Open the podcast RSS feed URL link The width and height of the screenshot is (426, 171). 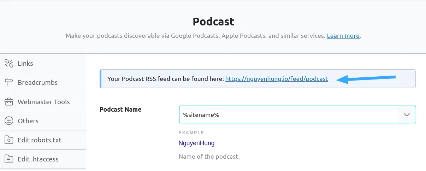277,79
